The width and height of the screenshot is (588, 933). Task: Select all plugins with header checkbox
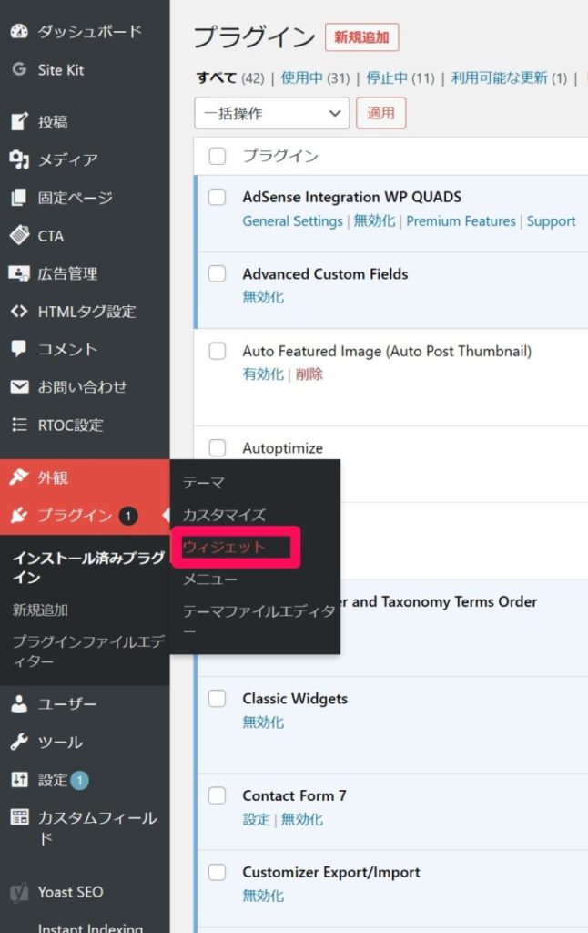pyautogui.click(x=217, y=157)
